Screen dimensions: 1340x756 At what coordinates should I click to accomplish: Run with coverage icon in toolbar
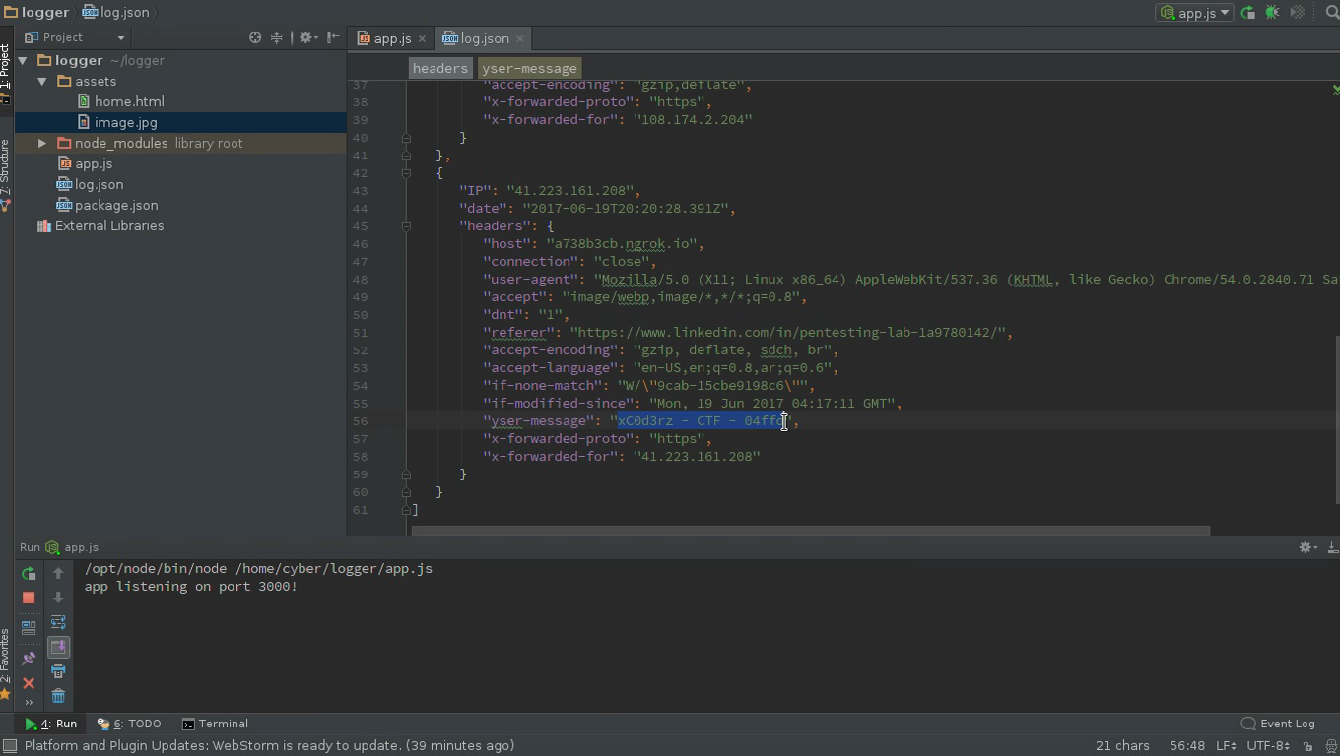click(1297, 13)
